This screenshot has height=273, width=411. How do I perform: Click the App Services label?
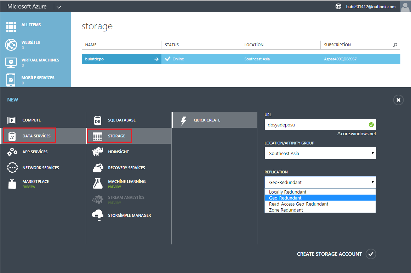tap(35, 152)
